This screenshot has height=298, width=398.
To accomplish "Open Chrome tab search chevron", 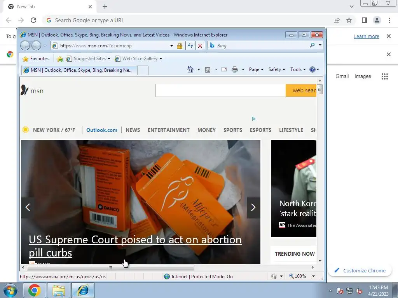I will tap(351, 7).
